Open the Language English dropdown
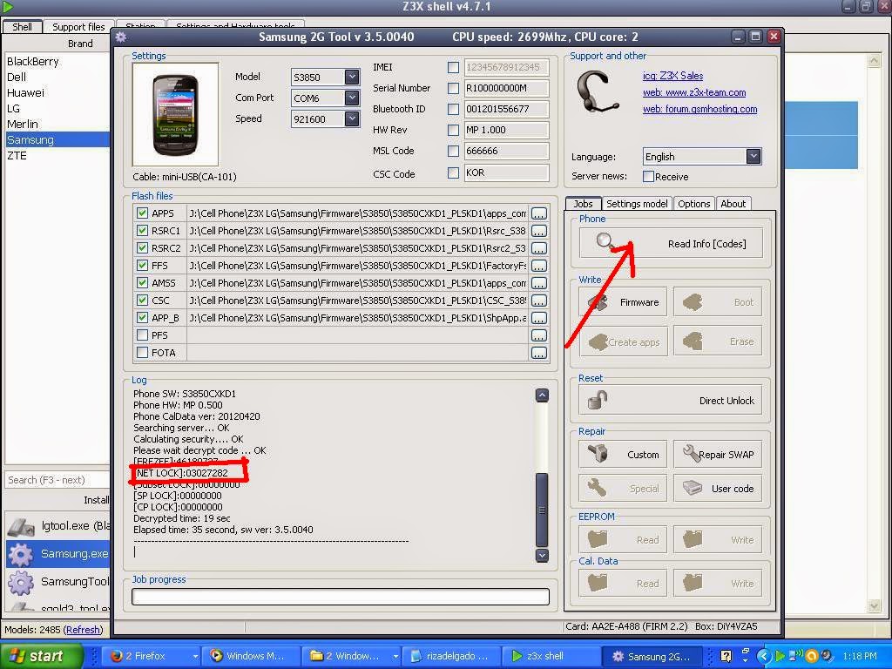 click(x=753, y=156)
